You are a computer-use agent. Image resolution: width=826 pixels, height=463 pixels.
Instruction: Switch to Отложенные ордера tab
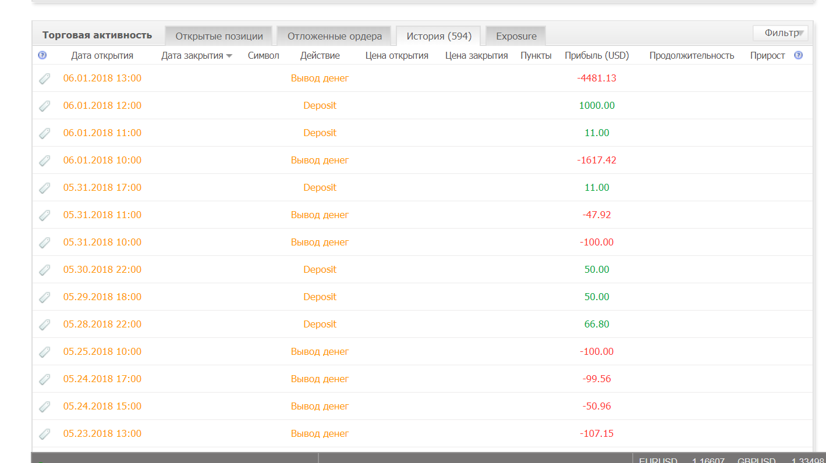(335, 36)
